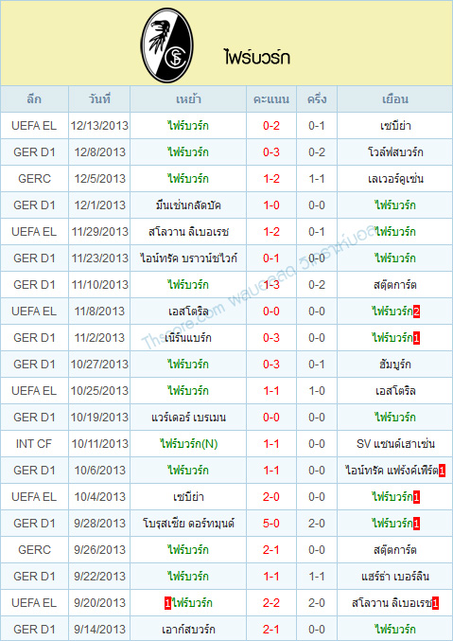The height and width of the screenshot is (641, 453).
Task: Click the ไฟร์บวร์ก team title beside the crest
Action: pyautogui.click(x=257, y=57)
